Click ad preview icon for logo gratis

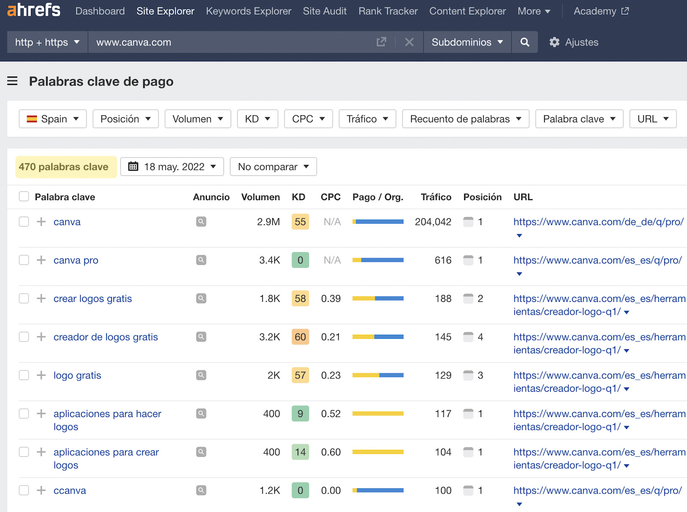point(201,375)
